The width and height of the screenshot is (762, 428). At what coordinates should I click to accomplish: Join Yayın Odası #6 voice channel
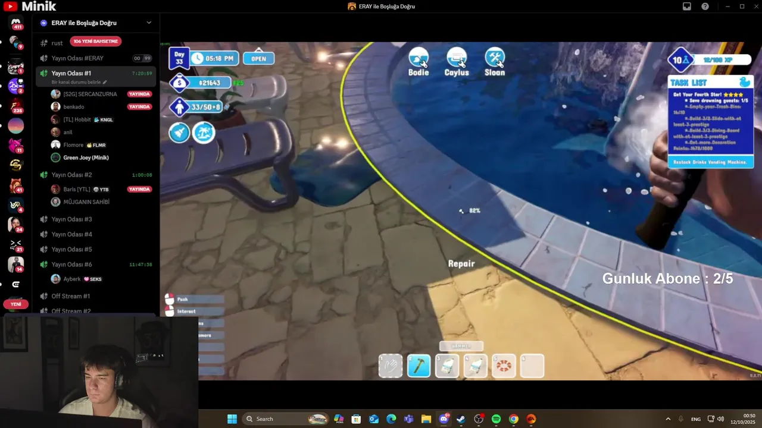coord(71,265)
